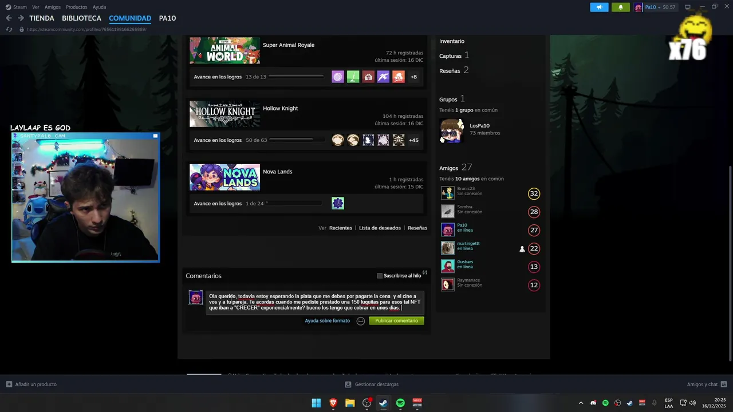Image resolution: width=733 pixels, height=412 pixels.
Task: Tick the Suscribirse al hilo checkbox
Action: pos(380,276)
